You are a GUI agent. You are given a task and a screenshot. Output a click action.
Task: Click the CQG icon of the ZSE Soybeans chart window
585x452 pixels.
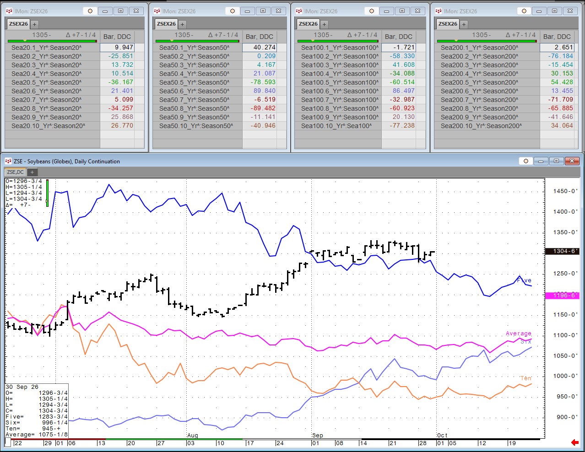point(8,161)
